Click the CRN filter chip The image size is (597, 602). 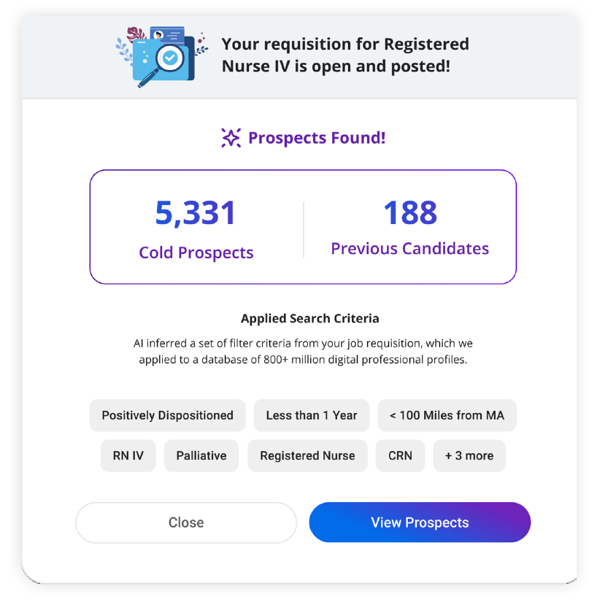click(x=400, y=455)
